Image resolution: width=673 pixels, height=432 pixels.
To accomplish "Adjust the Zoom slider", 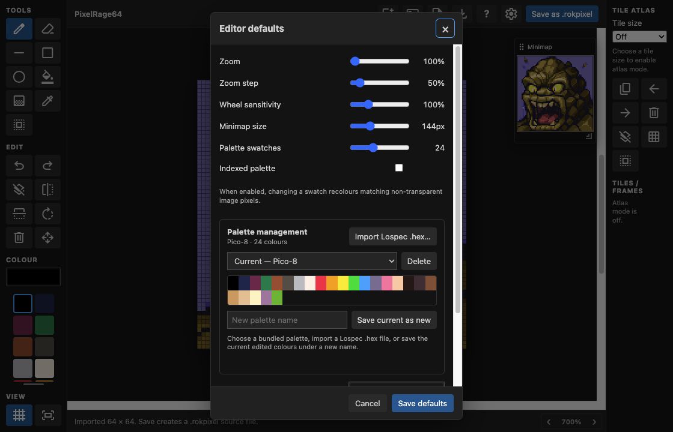I will [x=379, y=61].
